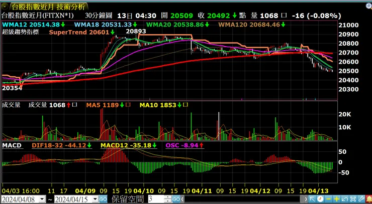372x204 pixels.
Task: Click the 30分鐘圖 timeframe label
Action: [99, 16]
